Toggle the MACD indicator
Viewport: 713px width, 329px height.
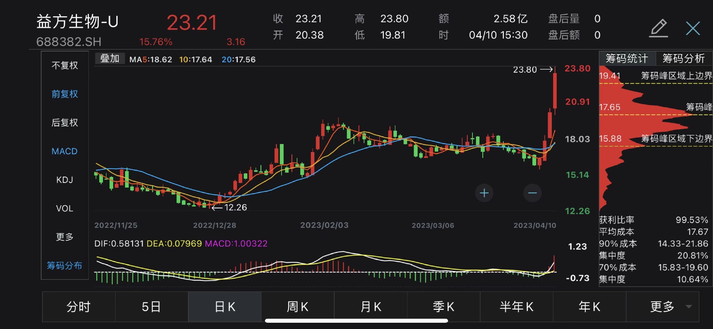[x=65, y=151]
